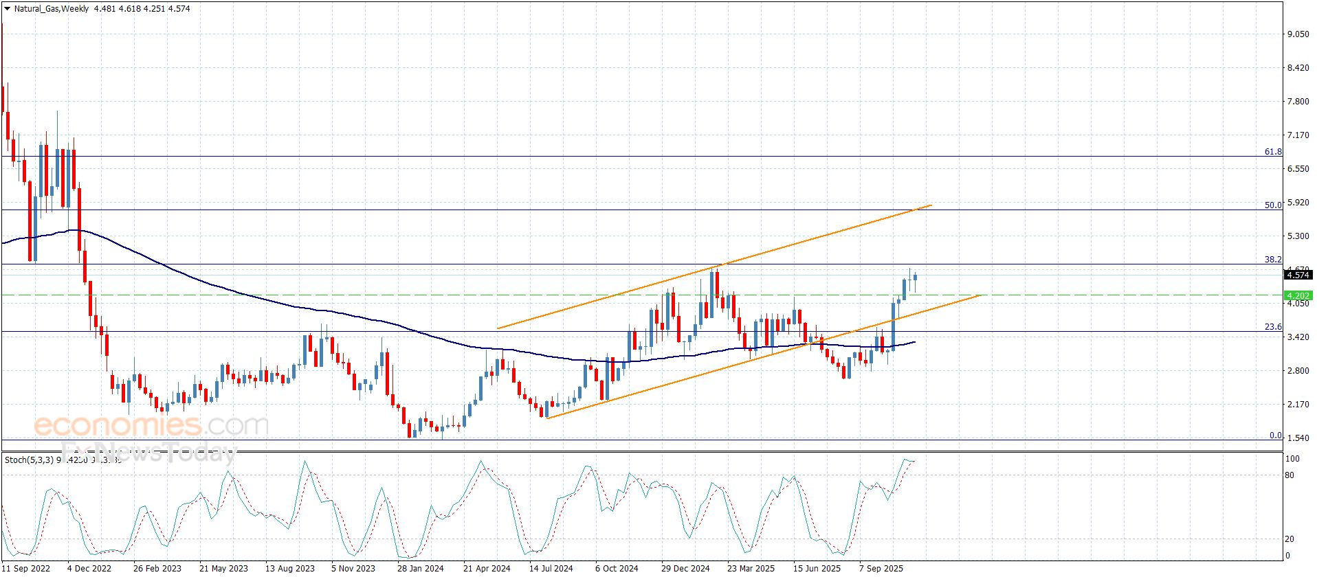Click the 50.0 Fibonacci level label
This screenshot has width=1317, height=577.
1273,205
